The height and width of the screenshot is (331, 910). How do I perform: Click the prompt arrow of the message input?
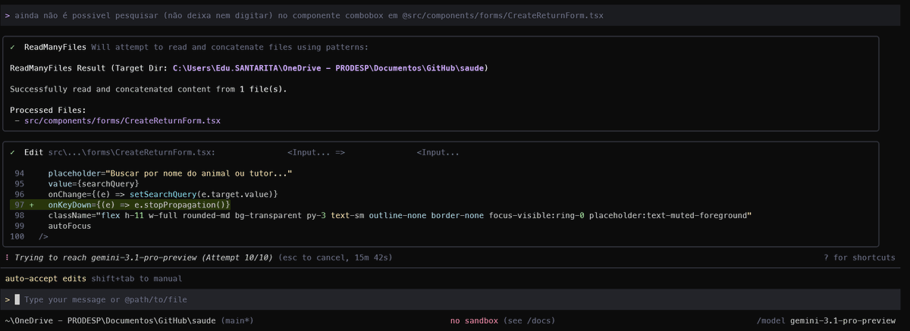click(8, 300)
